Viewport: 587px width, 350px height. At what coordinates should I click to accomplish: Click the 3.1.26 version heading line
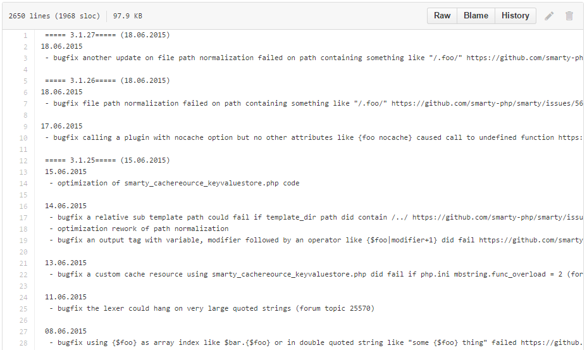pos(108,80)
